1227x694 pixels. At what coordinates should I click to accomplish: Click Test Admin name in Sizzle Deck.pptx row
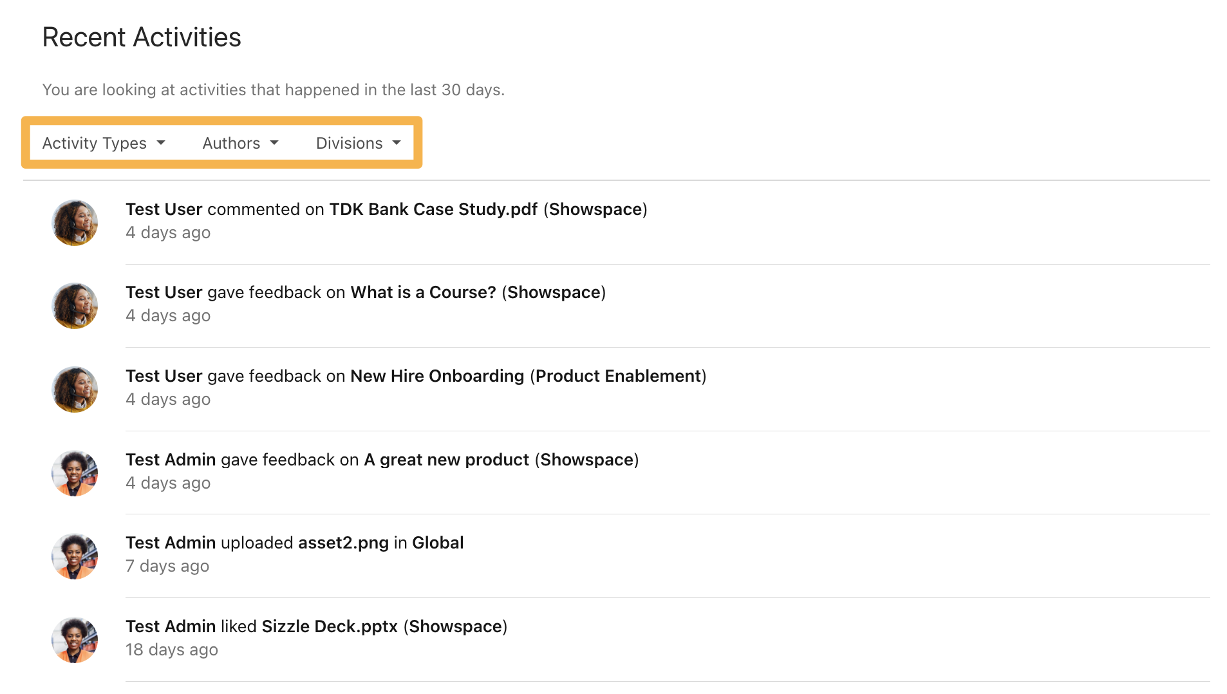tap(171, 626)
